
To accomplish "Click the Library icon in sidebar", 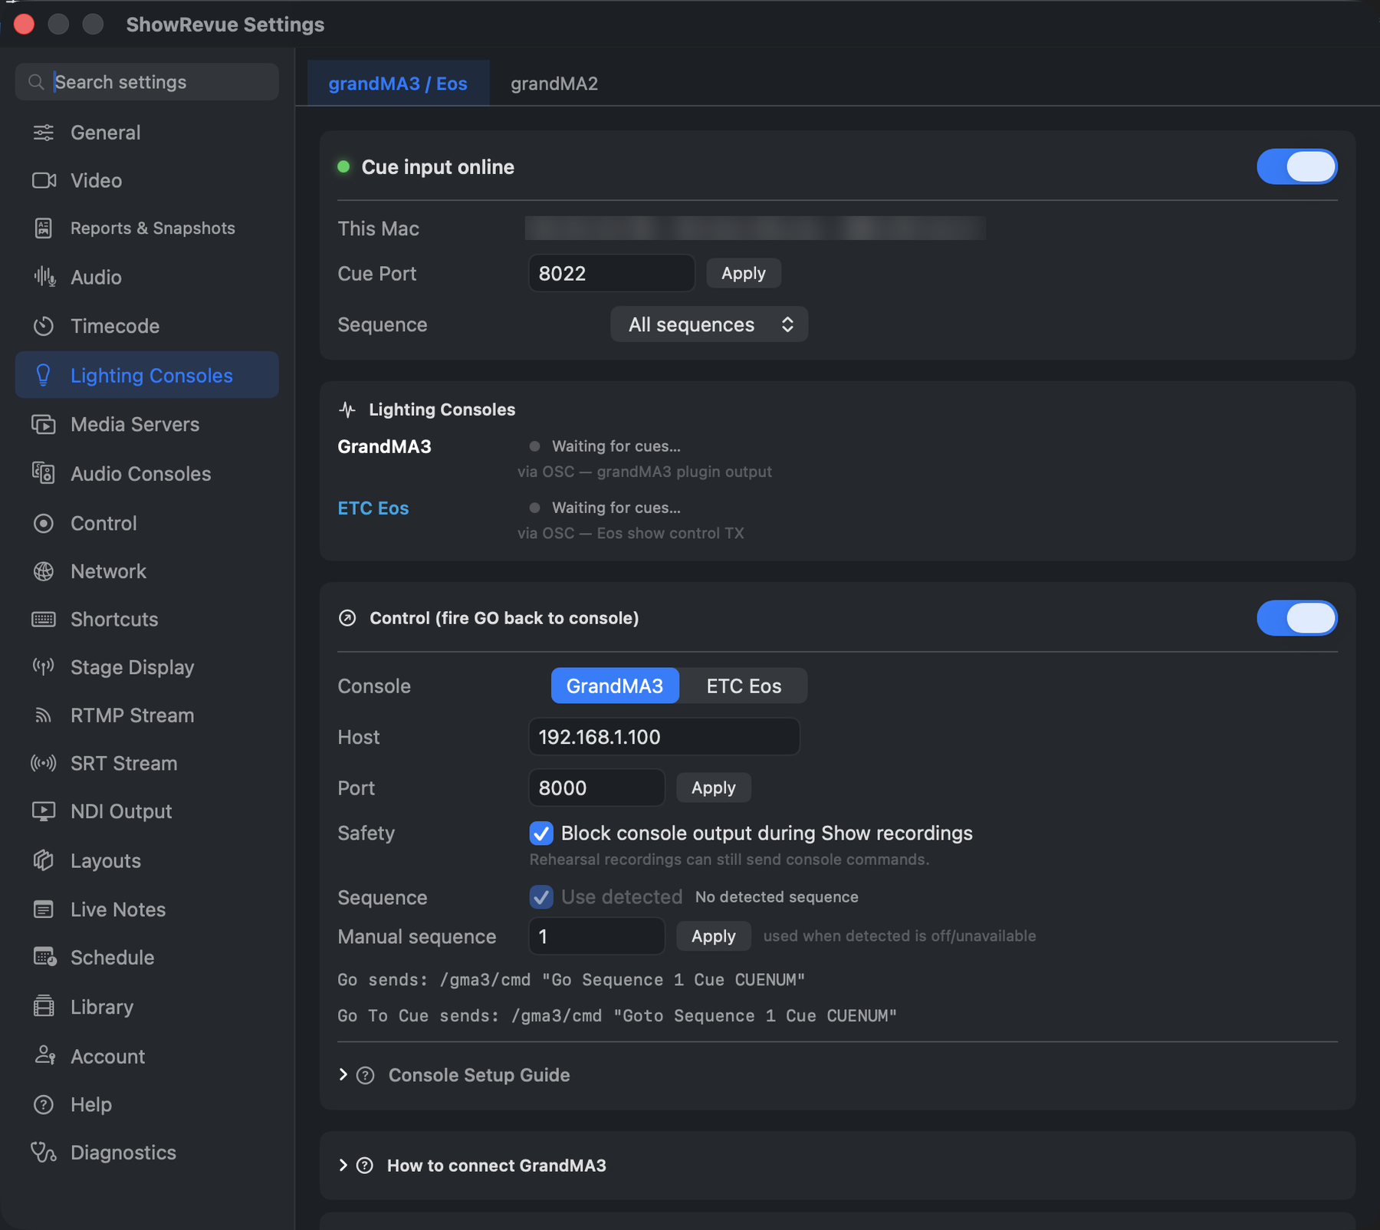I will (44, 1006).
